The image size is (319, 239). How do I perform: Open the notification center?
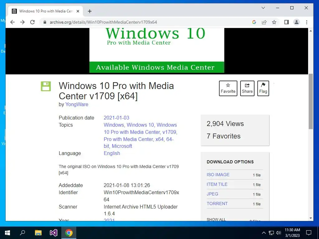tap(309, 233)
